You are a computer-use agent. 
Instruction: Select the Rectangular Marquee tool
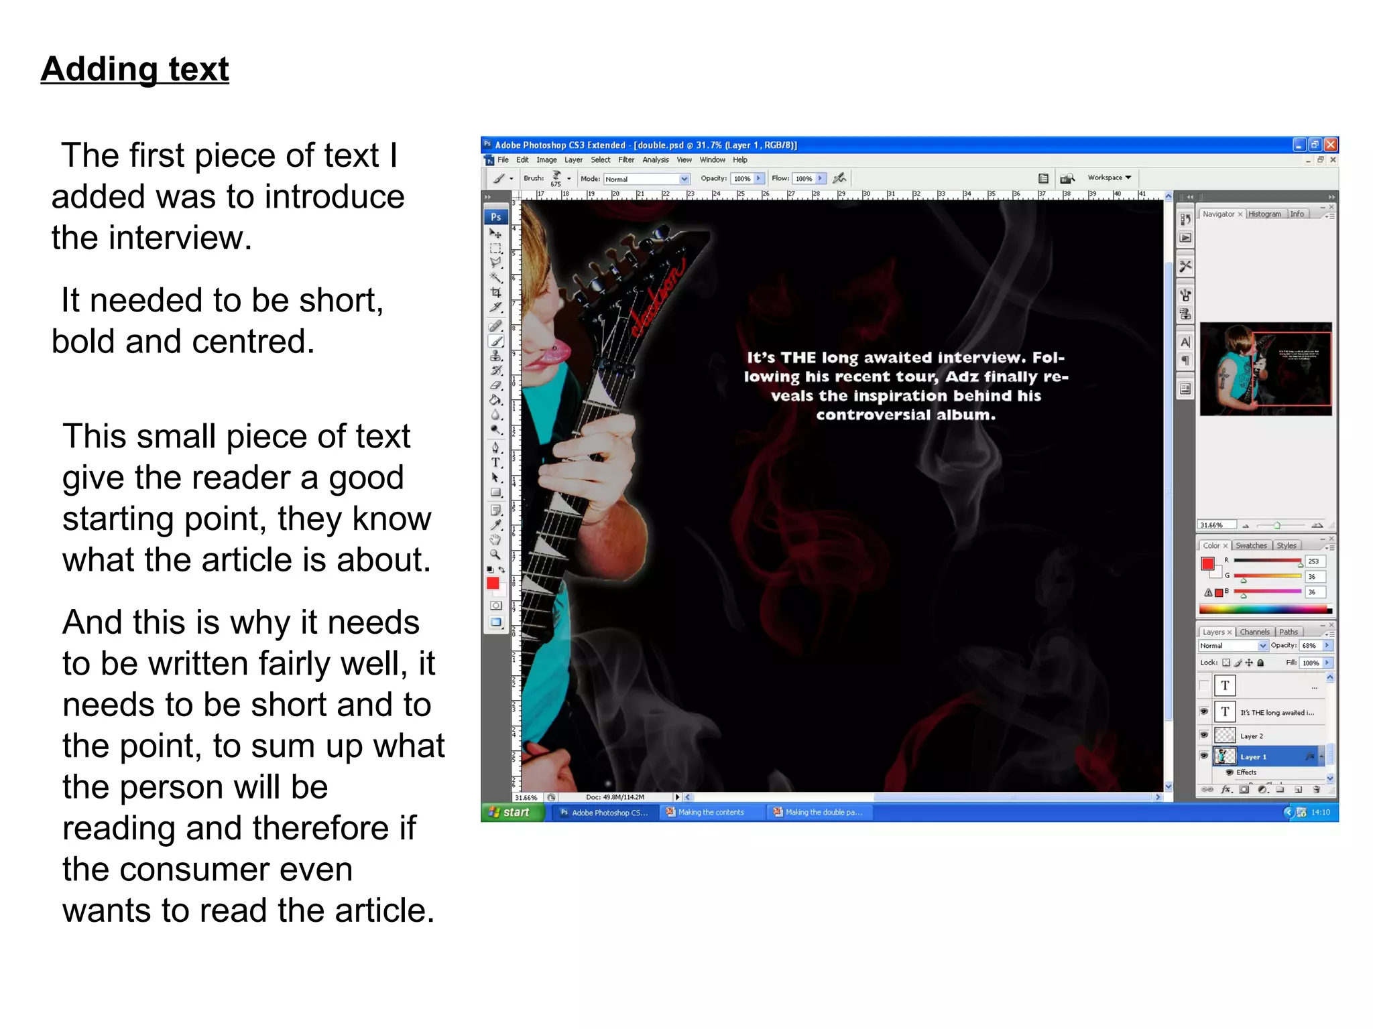point(495,248)
